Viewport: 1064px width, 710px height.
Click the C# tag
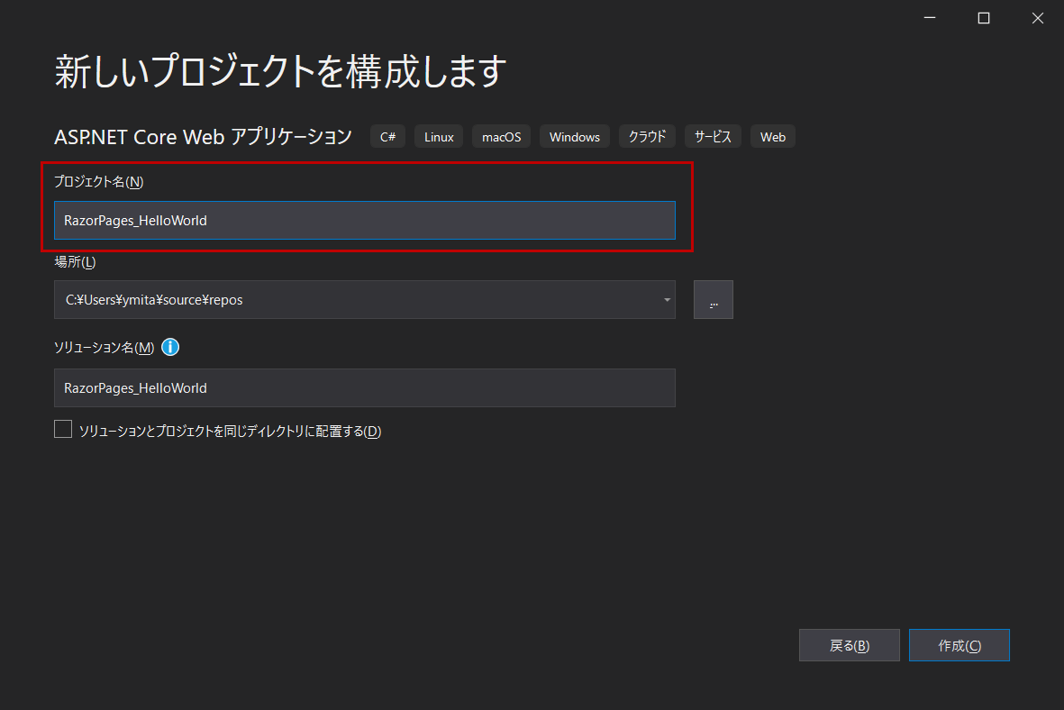387,136
